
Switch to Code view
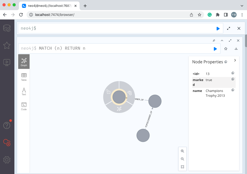24,106
